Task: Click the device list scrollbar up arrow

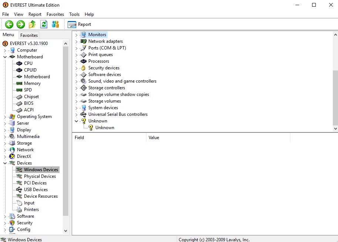Action: click(335, 34)
